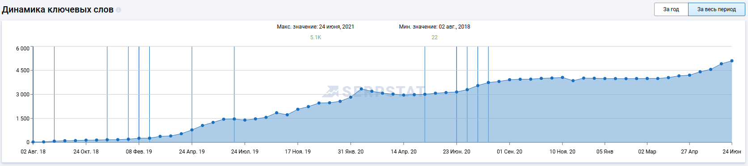Click the "02 Авг. 18" date label
This screenshot has width=748, height=166.
pos(33,152)
